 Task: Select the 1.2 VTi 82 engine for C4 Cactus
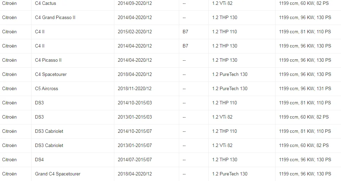point(222,3)
